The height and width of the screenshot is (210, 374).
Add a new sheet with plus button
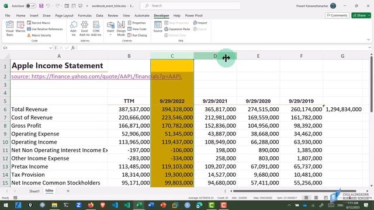[68, 191]
